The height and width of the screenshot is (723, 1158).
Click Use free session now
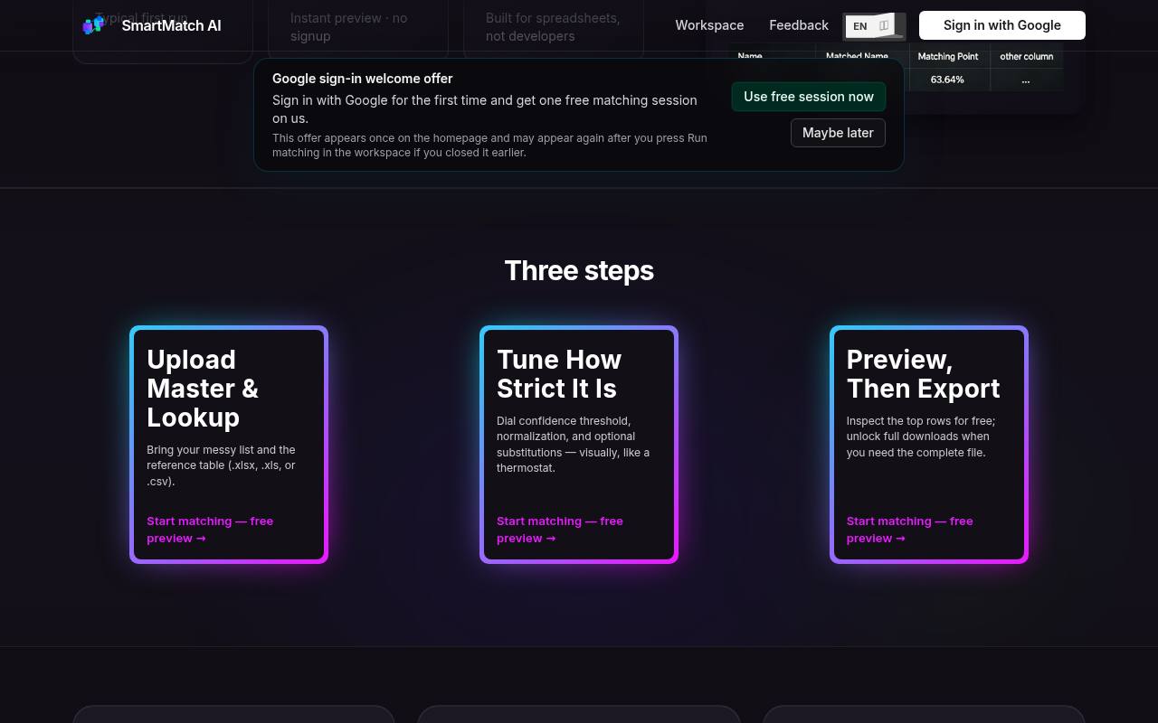coord(809,97)
